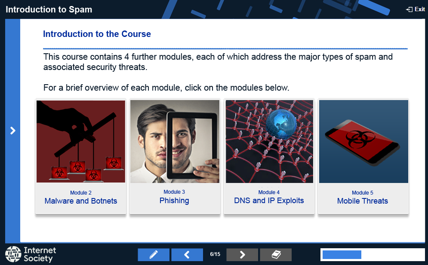Viewport: 428px width, 265px height.
Task: Open Module 2 Malware and Botnets image
Action: tap(81, 141)
